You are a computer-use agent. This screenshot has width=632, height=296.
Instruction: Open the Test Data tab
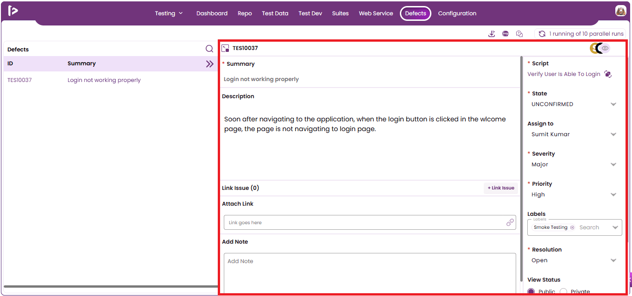coord(275,13)
